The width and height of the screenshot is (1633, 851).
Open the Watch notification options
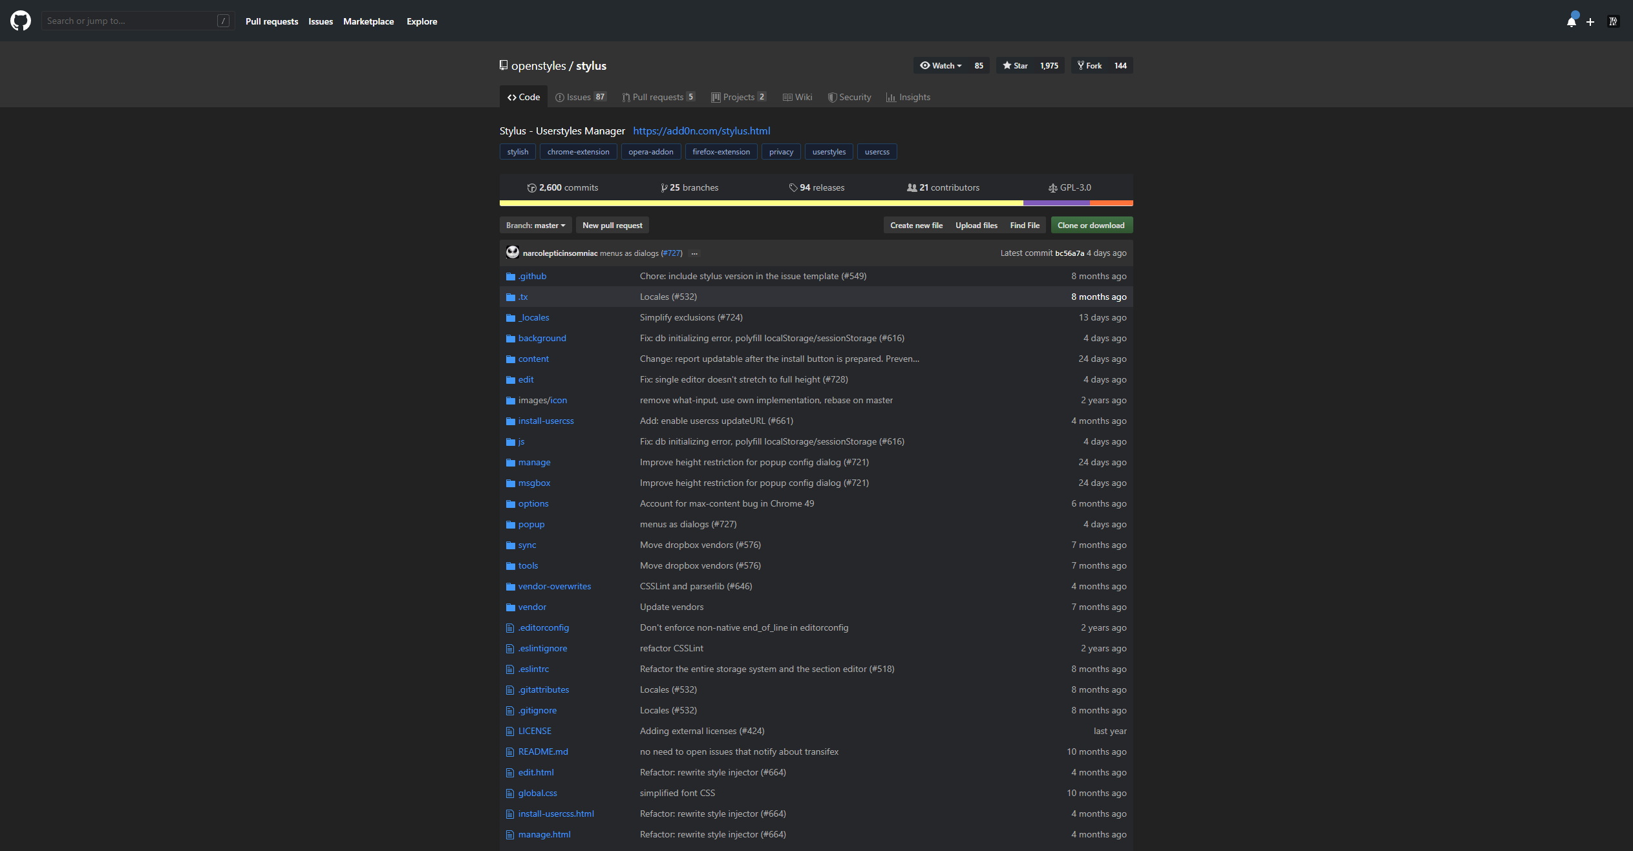pyautogui.click(x=941, y=65)
